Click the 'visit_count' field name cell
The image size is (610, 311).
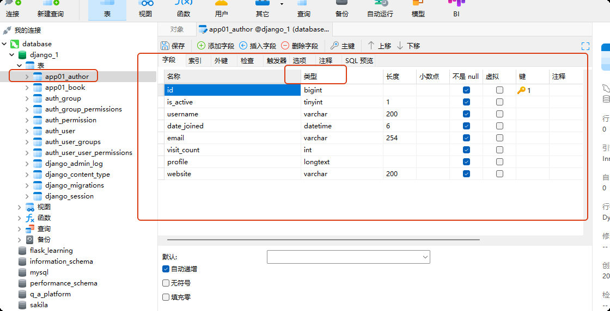pos(233,150)
